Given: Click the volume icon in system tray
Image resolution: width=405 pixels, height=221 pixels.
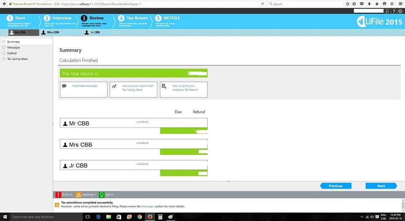Looking at the screenshot, I should 372,217.
